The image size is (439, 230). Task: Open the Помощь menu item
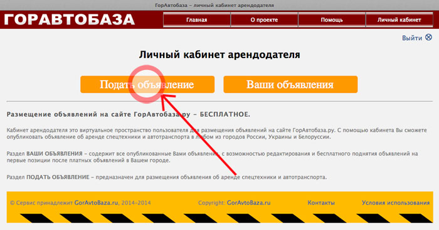point(332,20)
